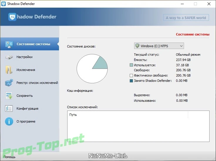216x161 pixels.
Task: Click the Исключения folder icon
Action: click(9, 70)
